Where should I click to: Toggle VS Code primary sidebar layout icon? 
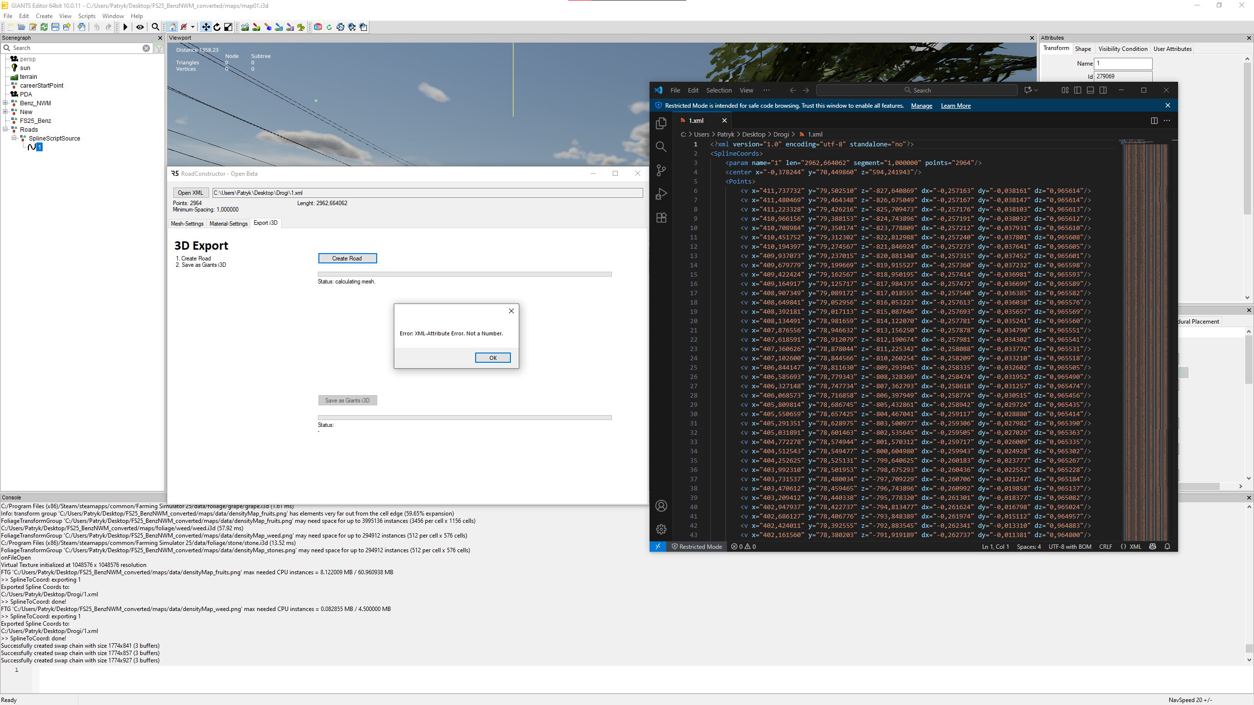[x=1078, y=90]
